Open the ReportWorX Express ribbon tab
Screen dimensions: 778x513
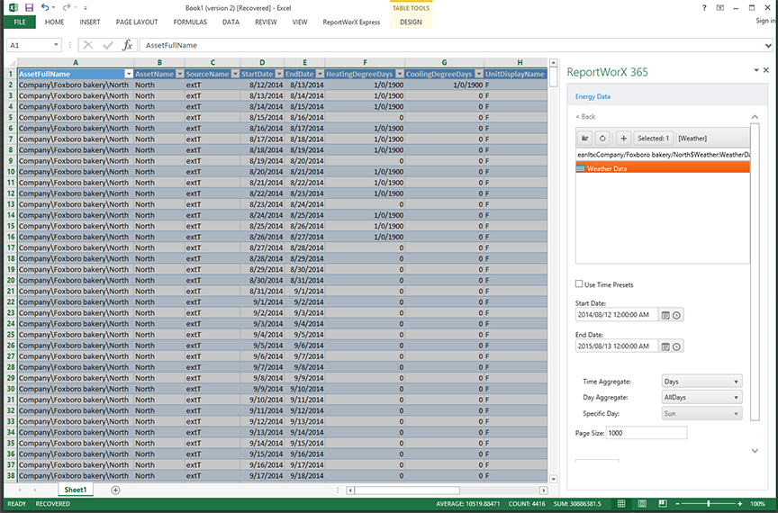click(351, 22)
